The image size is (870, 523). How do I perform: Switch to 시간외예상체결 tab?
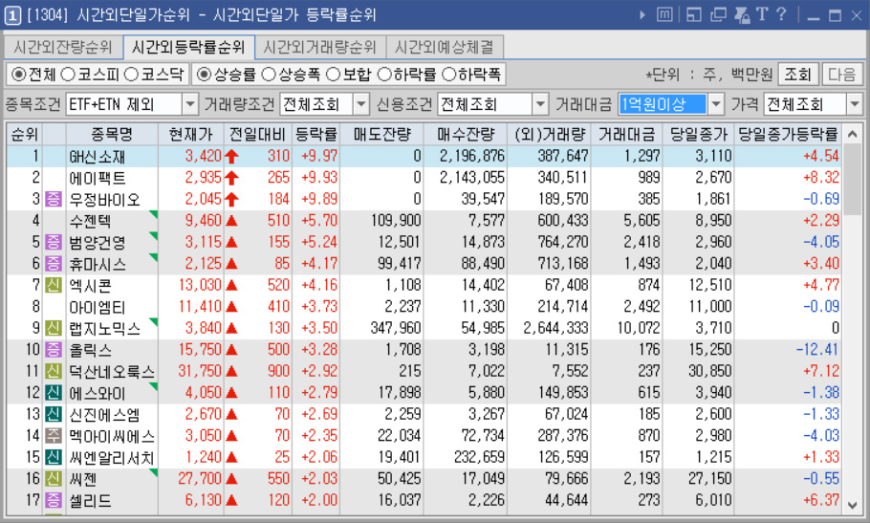(445, 47)
